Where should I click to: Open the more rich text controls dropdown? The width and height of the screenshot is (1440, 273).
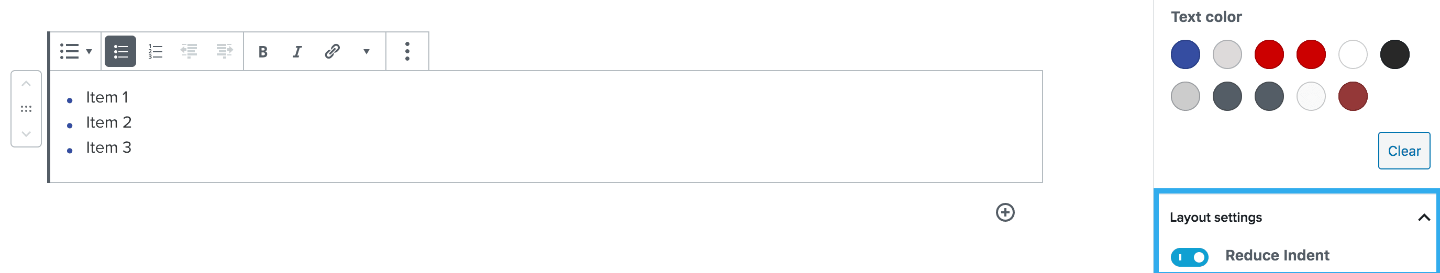(x=366, y=52)
